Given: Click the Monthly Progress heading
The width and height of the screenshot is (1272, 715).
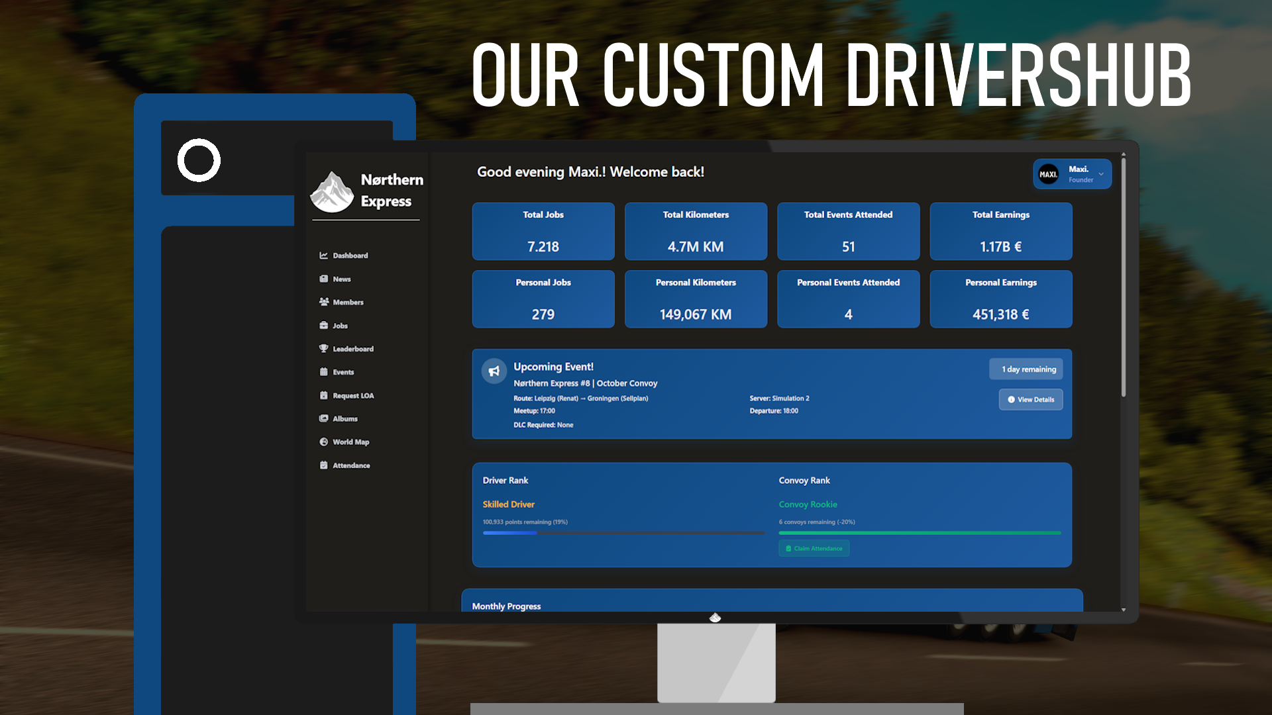Looking at the screenshot, I should [507, 606].
